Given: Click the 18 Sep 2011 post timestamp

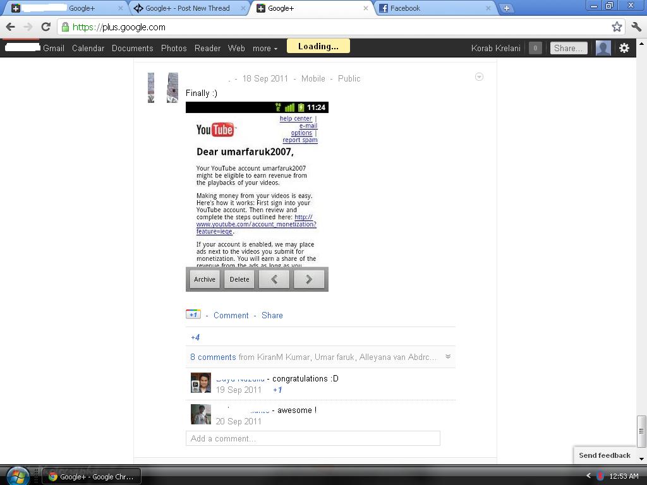Looking at the screenshot, I should (265, 79).
